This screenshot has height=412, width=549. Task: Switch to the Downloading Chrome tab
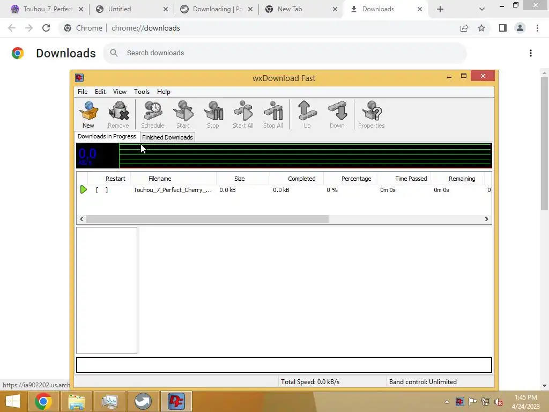coord(217,9)
